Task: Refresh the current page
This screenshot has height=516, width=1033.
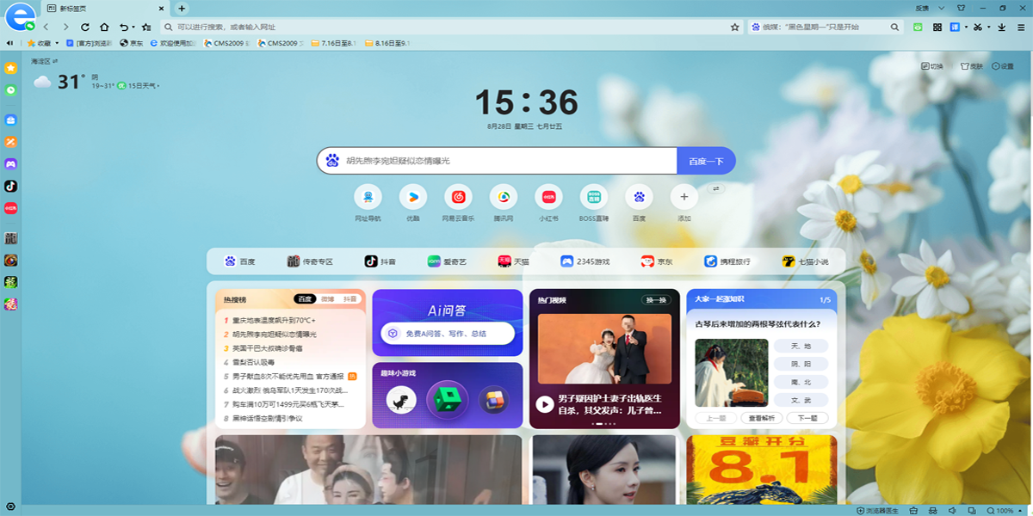Action: (x=84, y=28)
